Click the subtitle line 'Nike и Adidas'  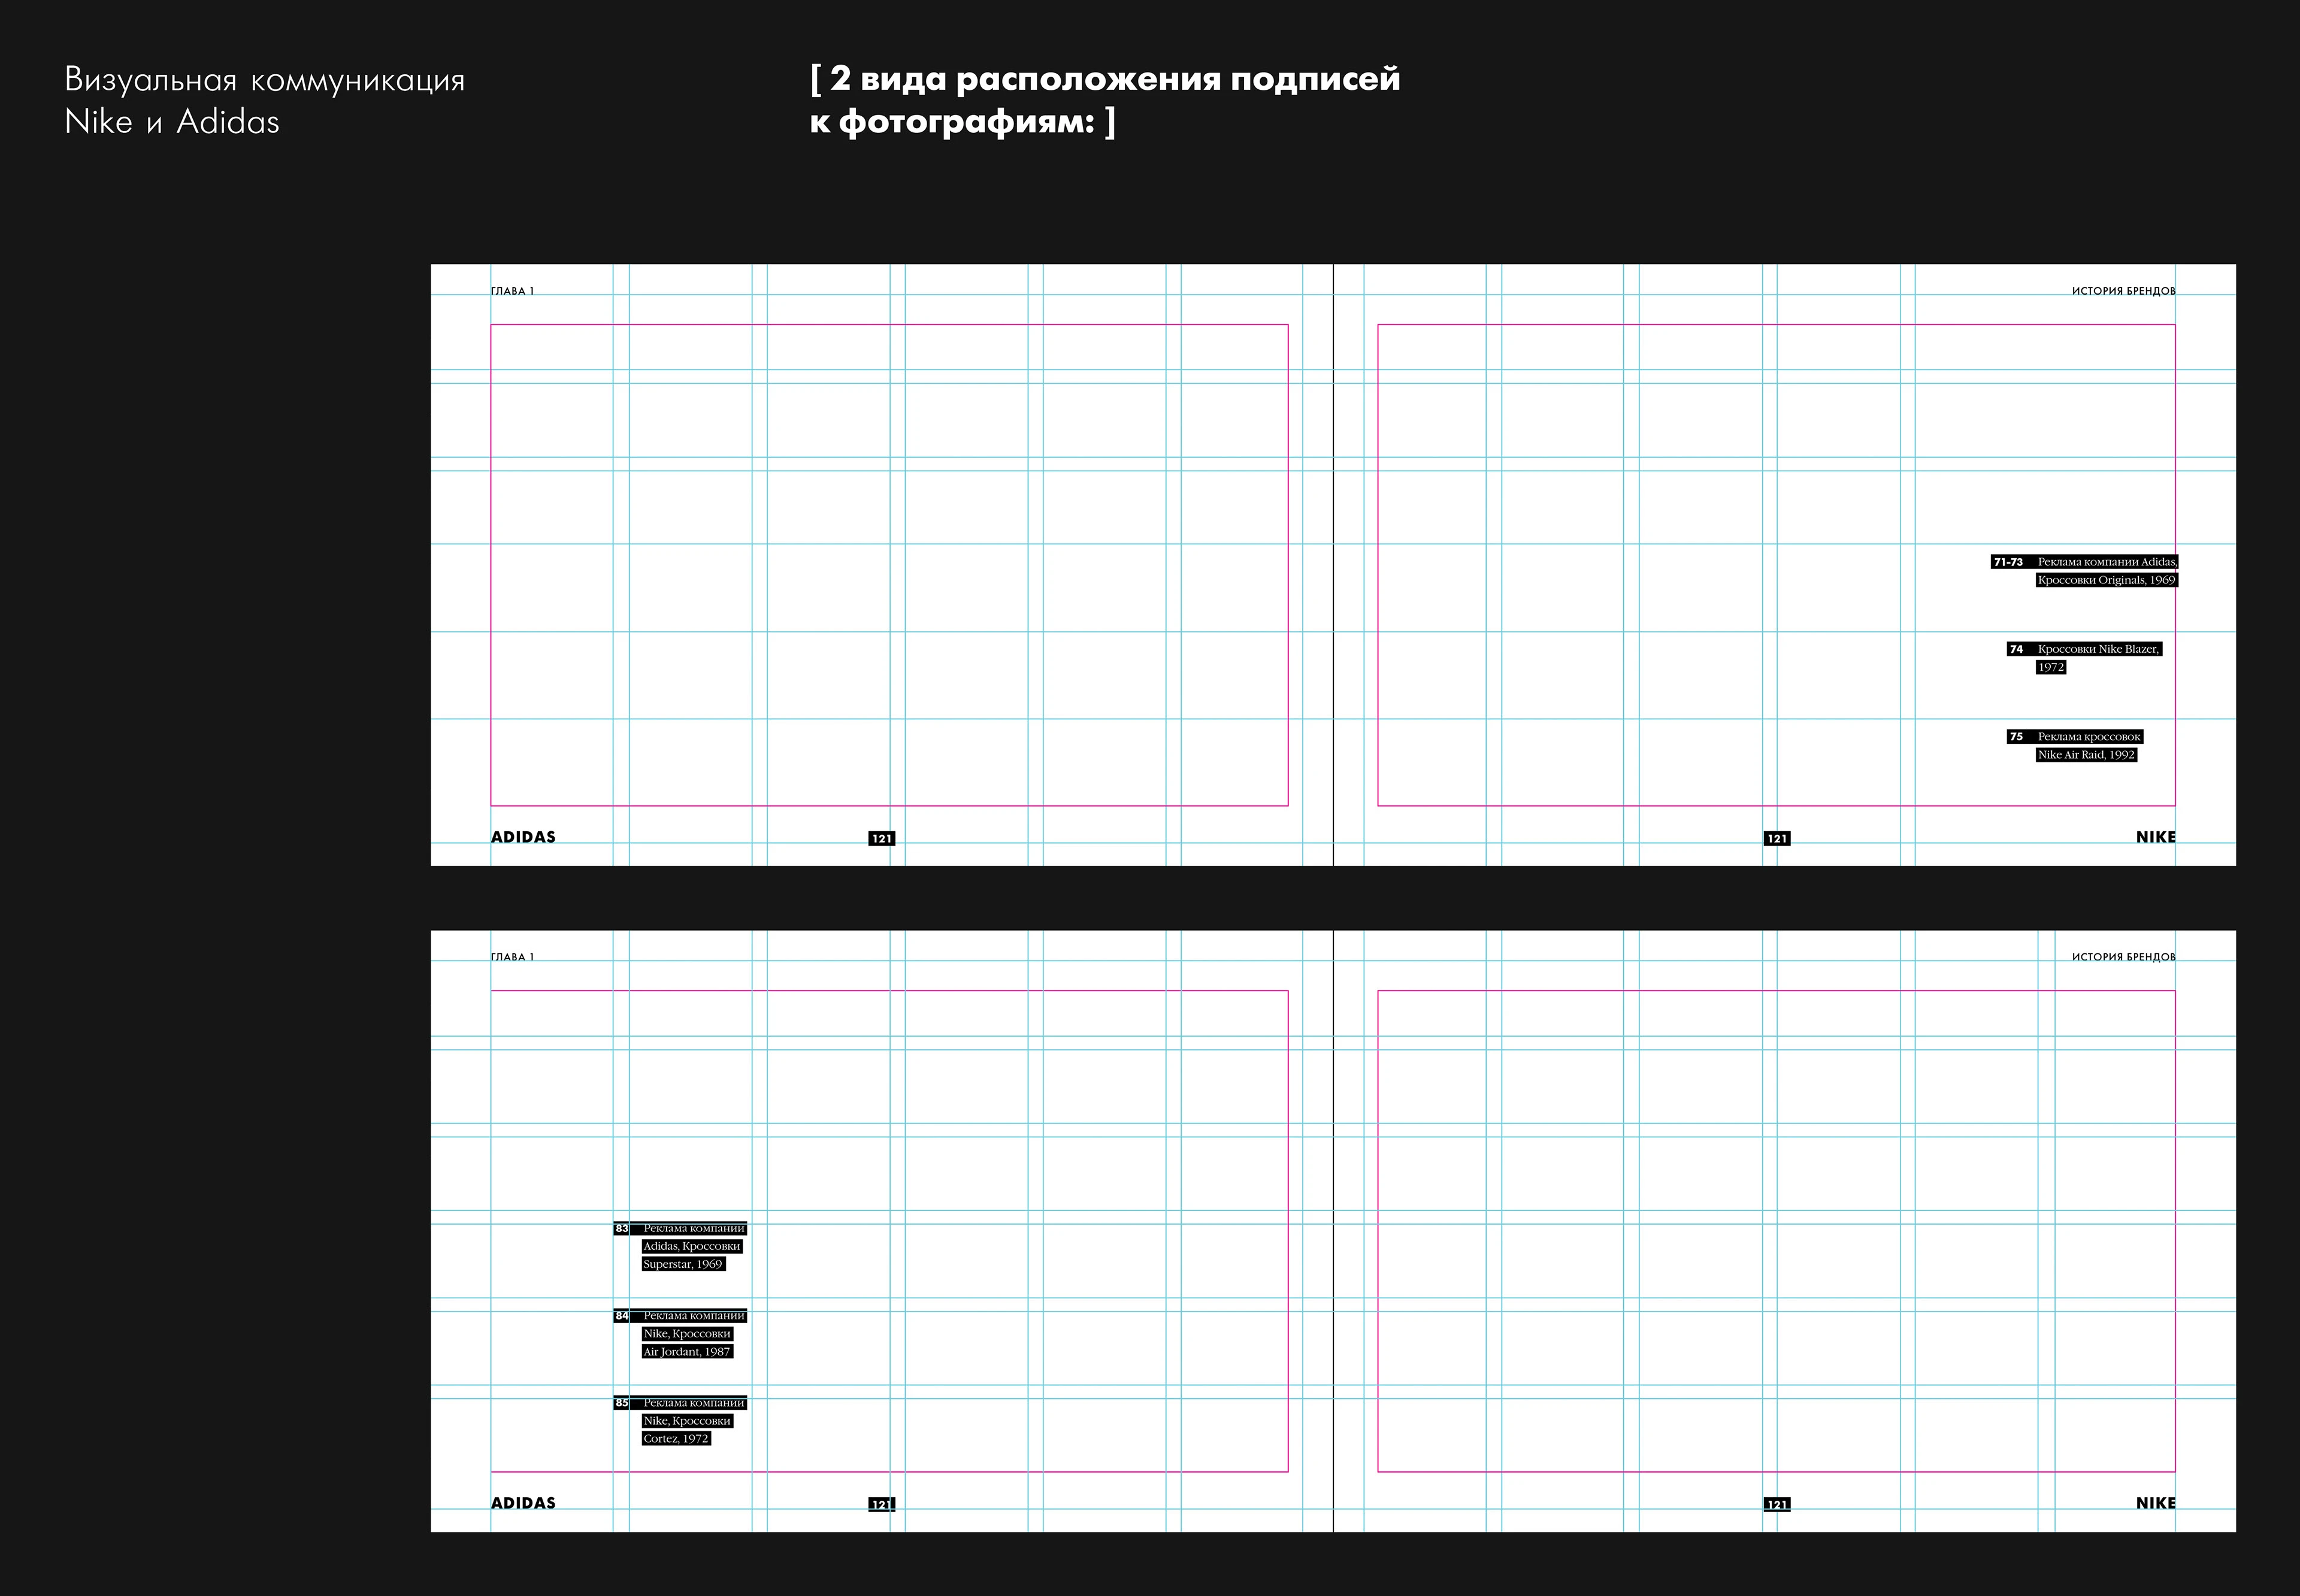pyautogui.click(x=172, y=122)
